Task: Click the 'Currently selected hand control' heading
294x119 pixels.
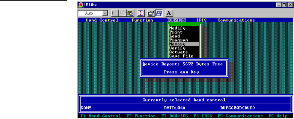Action: [x=184, y=100]
